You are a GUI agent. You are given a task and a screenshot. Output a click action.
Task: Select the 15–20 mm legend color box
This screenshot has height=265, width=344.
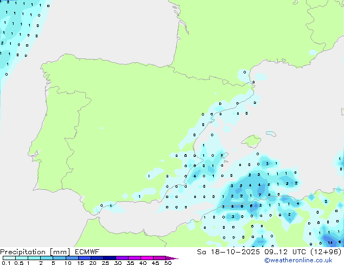tap(85, 258)
